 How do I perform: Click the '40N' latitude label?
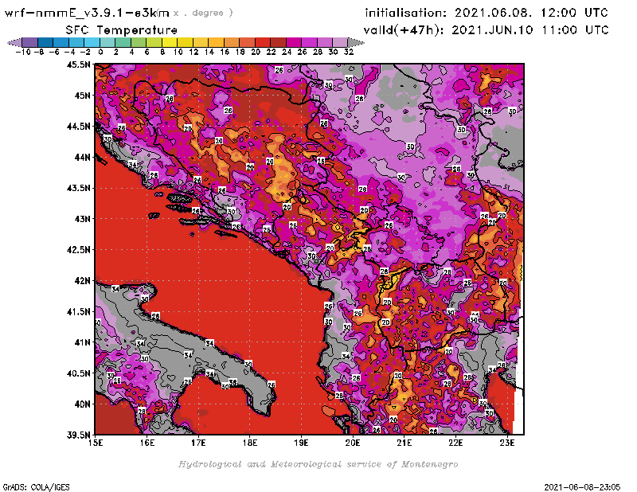[x=82, y=404]
